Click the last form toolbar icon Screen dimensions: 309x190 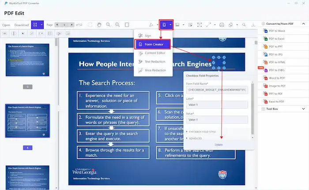68,33
